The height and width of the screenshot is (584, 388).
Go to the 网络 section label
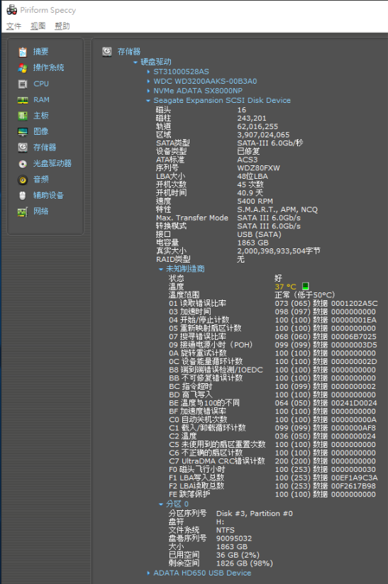41,211
